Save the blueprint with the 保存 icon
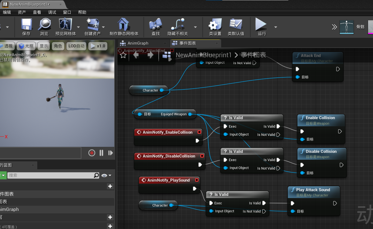This screenshot has height=229, width=373. pyautogui.click(x=27, y=27)
